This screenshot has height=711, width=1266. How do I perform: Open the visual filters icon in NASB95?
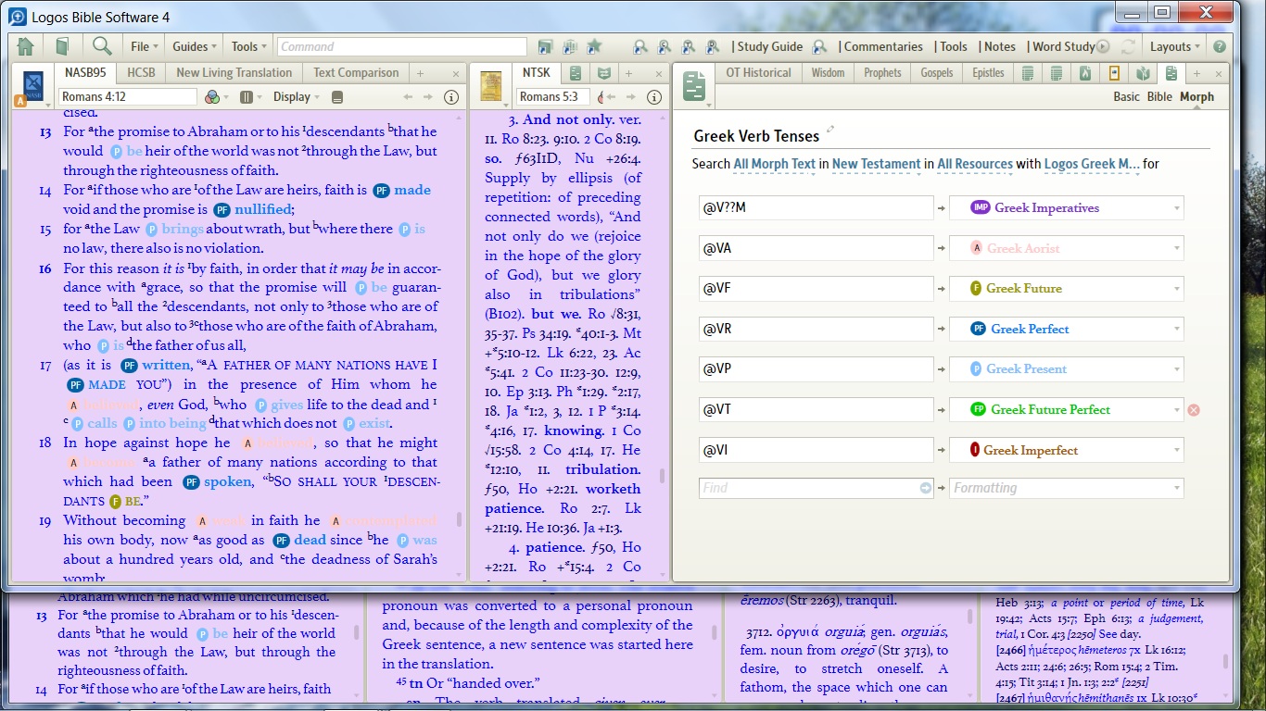pos(212,97)
